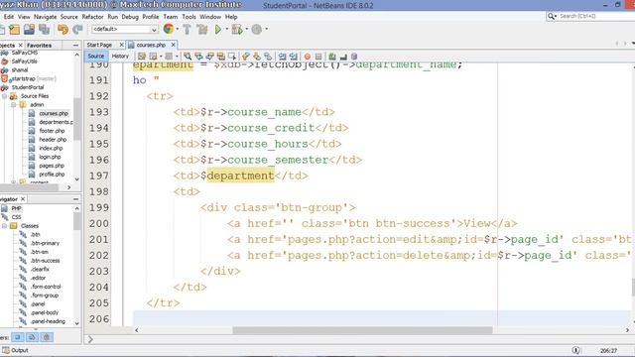Switch to the Start Page tab
Screen dimensions: 635x357
(x=99, y=45)
